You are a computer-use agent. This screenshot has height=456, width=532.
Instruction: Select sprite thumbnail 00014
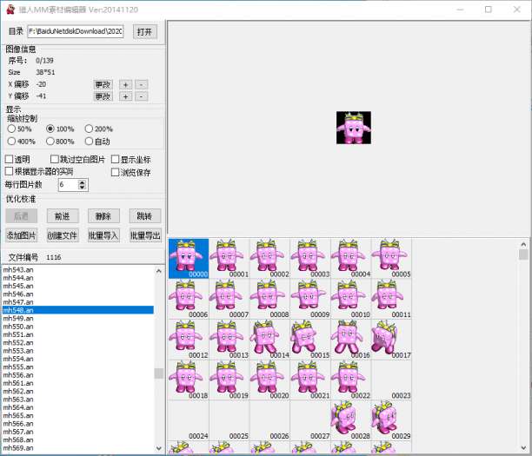[x=269, y=340]
